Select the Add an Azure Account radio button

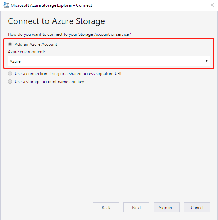tap(10, 44)
